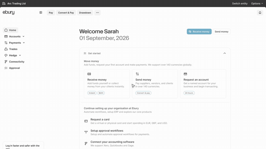The image size is (266, 149).
Task: Expand the Accounts submenu chevron
Action: coord(23,37)
